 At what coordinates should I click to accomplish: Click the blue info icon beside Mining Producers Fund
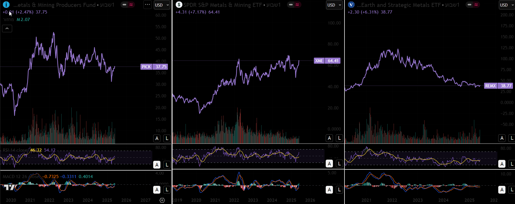(x=6, y=5)
